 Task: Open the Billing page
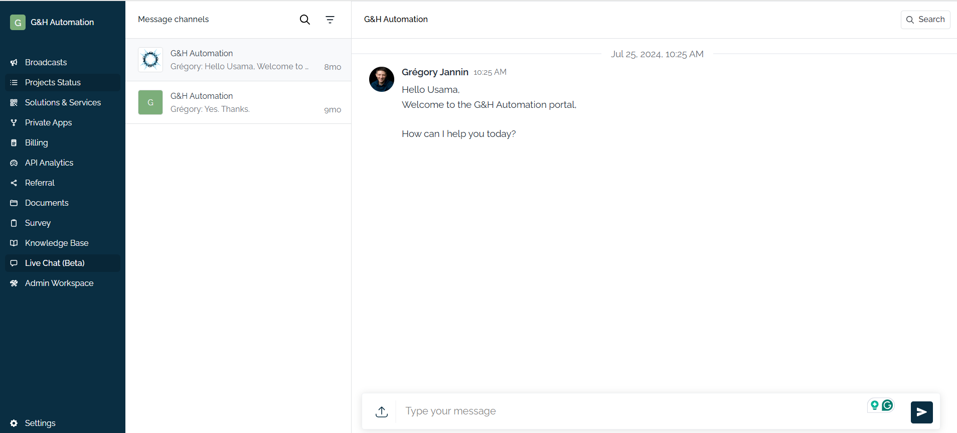pyautogui.click(x=37, y=142)
